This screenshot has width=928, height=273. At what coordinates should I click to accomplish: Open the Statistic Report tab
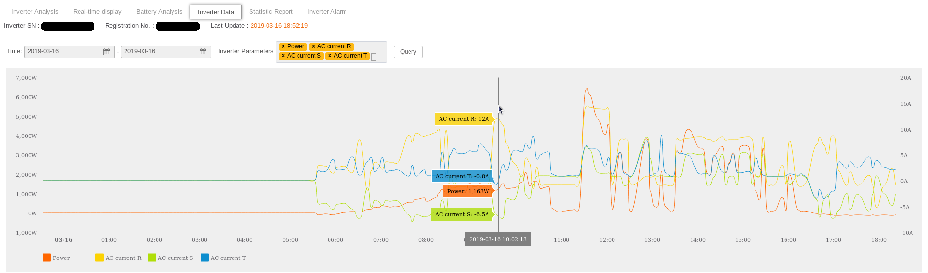(x=270, y=12)
